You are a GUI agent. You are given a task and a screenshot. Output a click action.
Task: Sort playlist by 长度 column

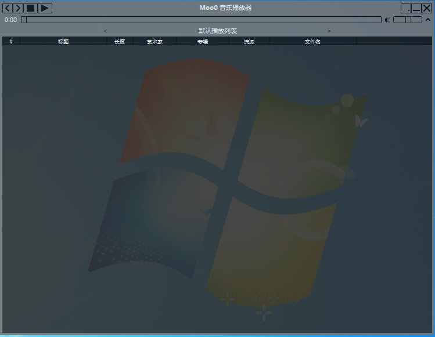[120, 42]
